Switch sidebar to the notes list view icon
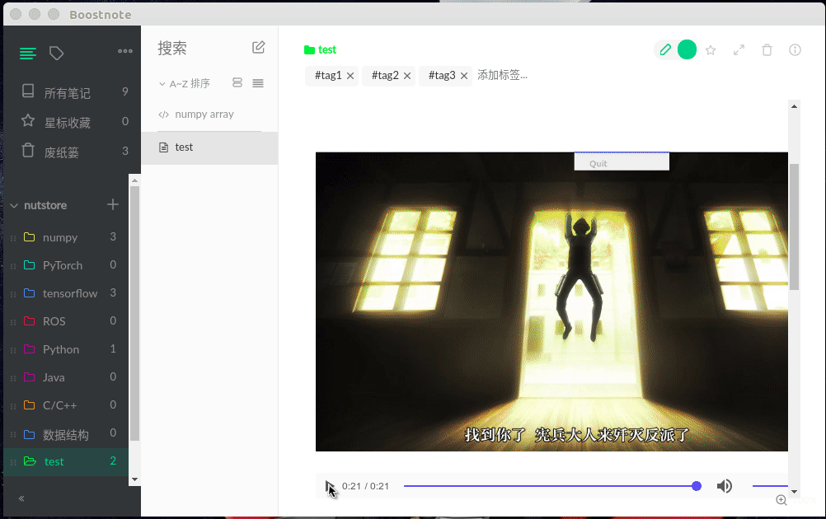This screenshot has height=519, width=826. point(27,54)
